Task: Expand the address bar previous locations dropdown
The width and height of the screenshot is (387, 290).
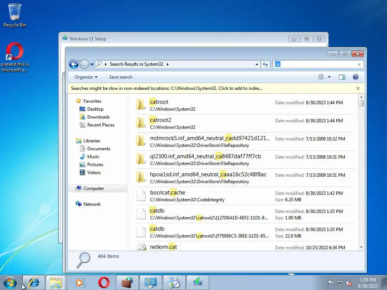Action: coord(257,64)
